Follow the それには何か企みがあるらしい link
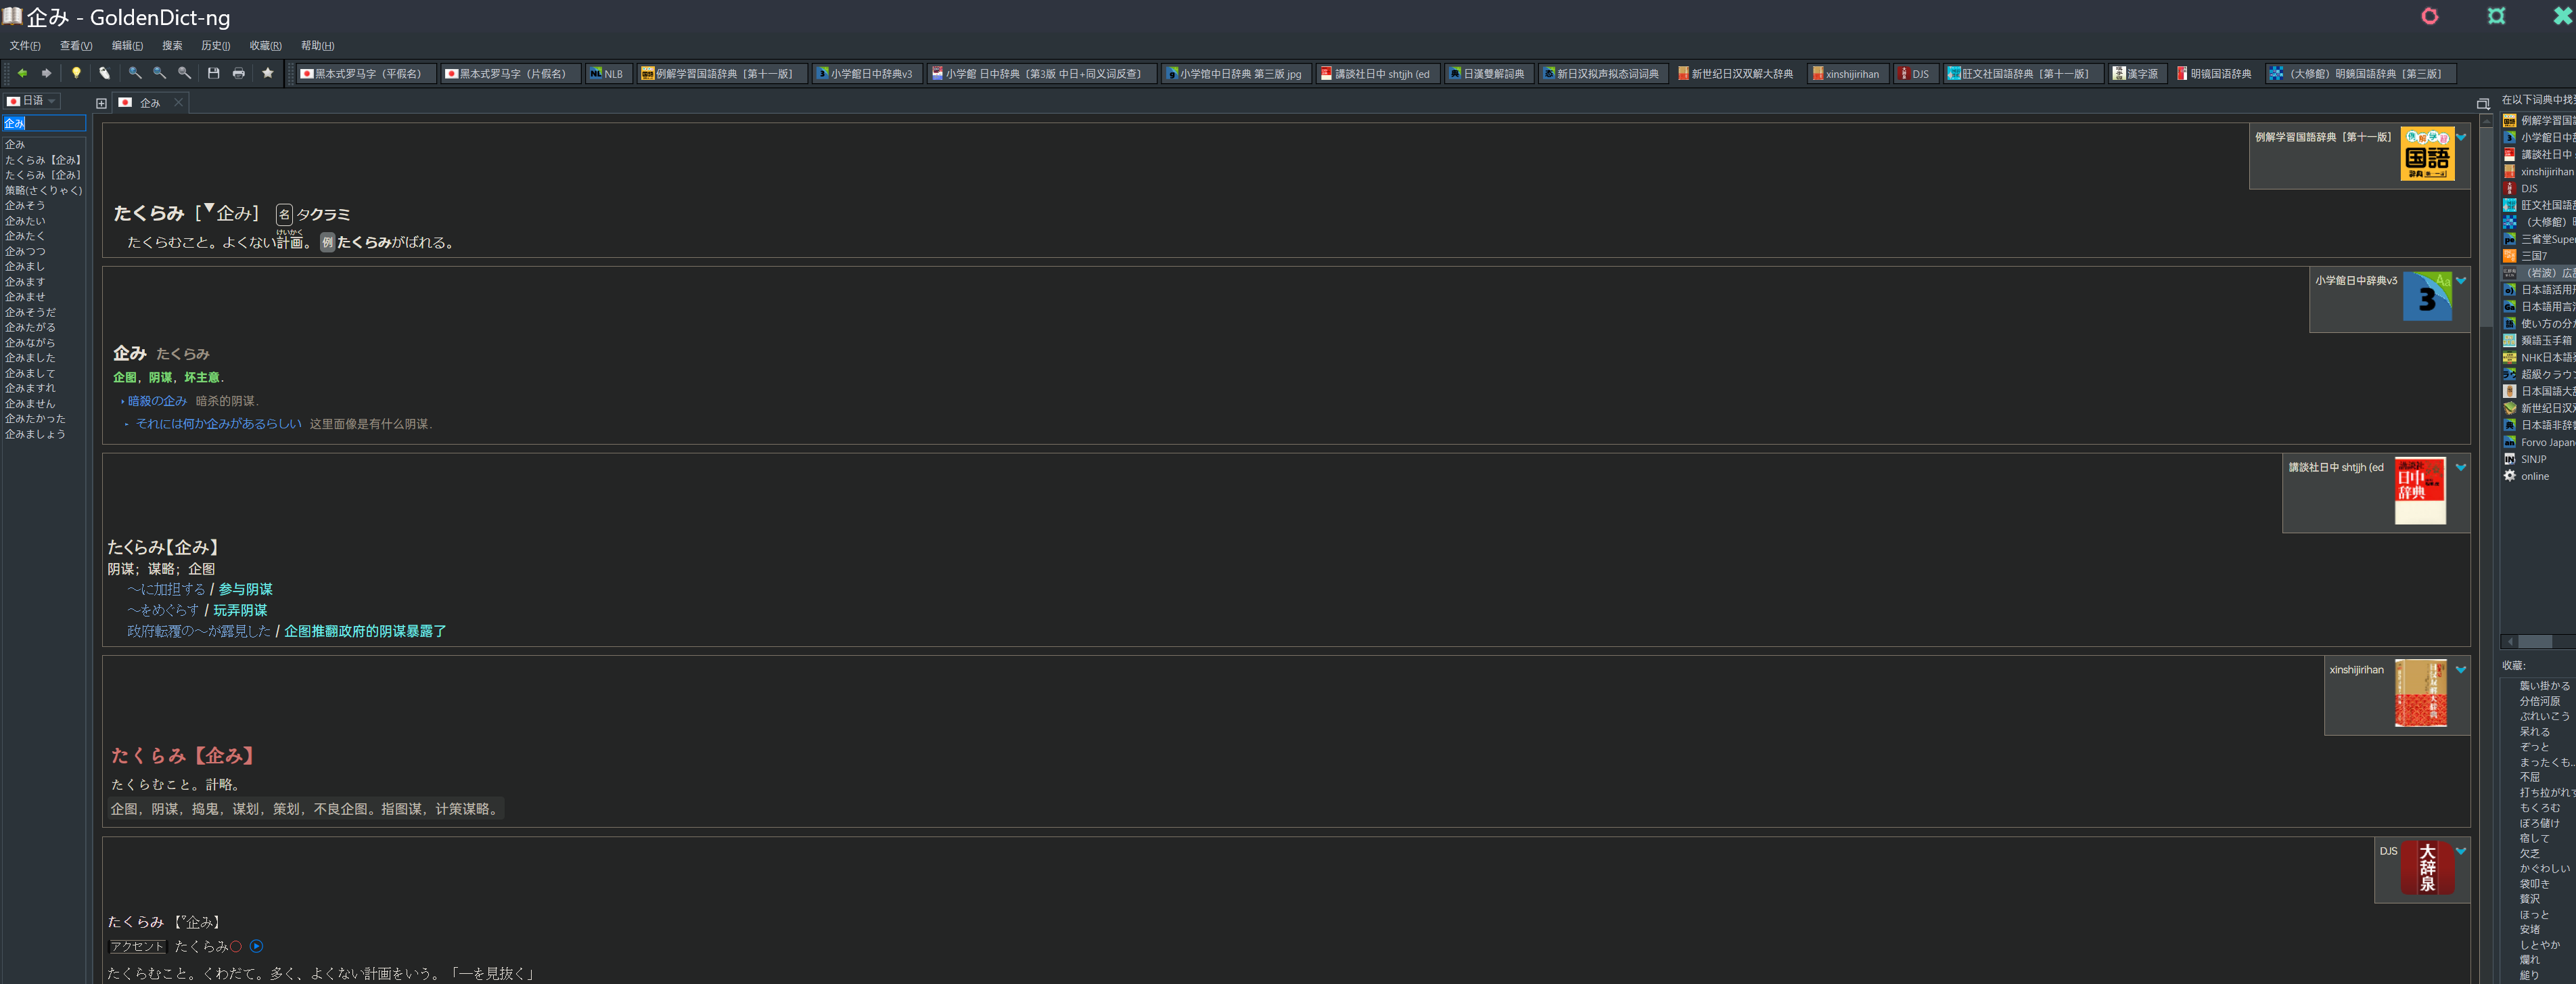This screenshot has height=984, width=2576. point(218,424)
